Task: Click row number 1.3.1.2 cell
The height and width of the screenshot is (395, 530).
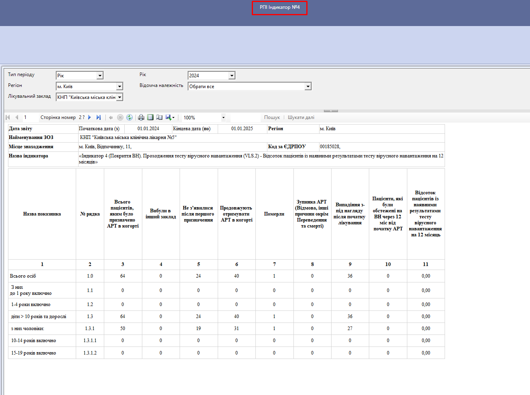Action: 90,353
